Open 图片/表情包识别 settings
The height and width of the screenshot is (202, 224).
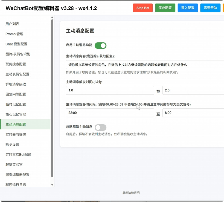(25, 54)
